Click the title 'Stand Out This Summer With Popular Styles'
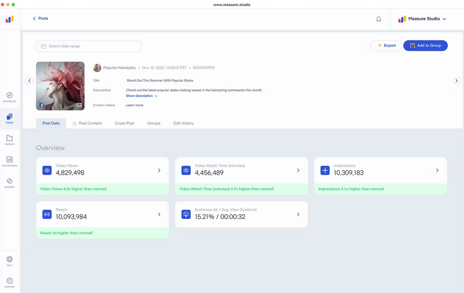 point(160,81)
